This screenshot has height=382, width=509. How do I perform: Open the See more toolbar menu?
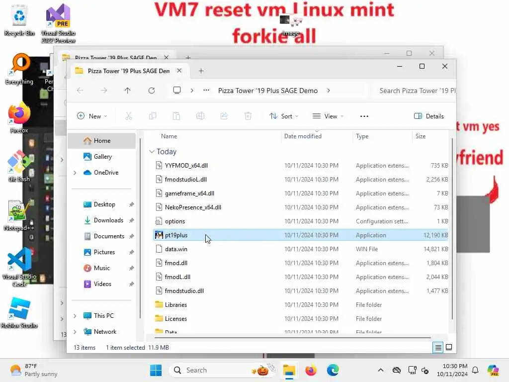[x=364, y=116]
